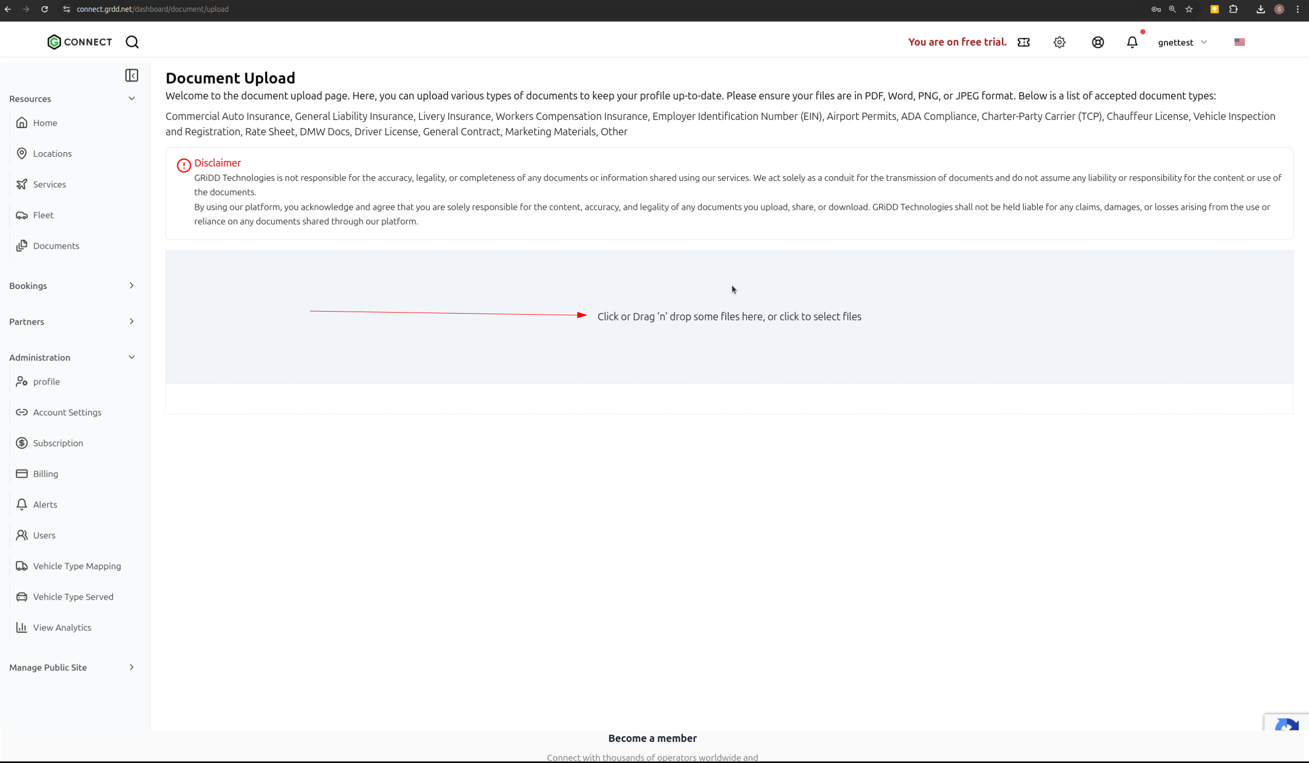This screenshot has height=763, width=1309.
Task: Click the search magnifier icon in header
Action: pos(132,42)
